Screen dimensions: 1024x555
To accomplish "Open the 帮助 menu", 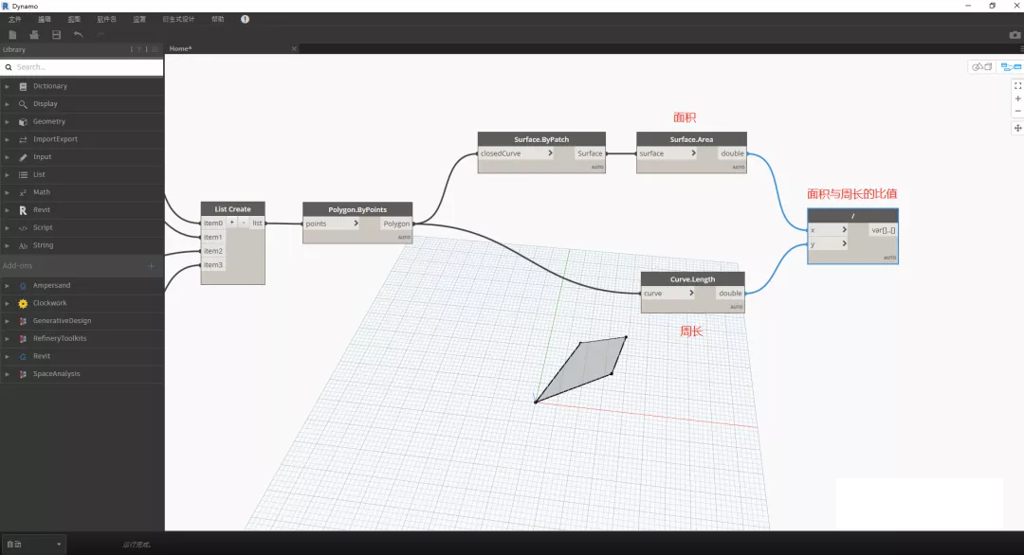I will click(217, 20).
